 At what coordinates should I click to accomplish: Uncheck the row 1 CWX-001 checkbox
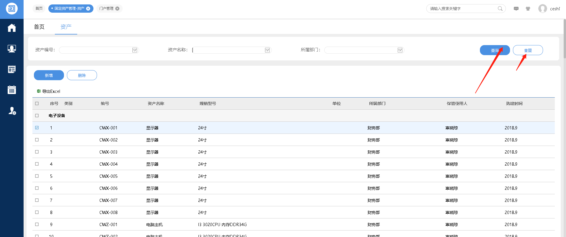37,128
